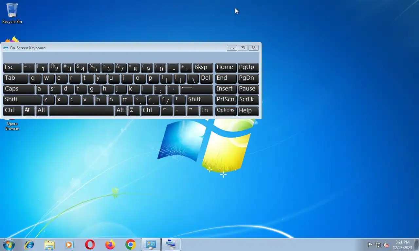This screenshot has width=419, height=251.
Task: Open the Recycle Bin desktop icon
Action: pyautogui.click(x=12, y=13)
